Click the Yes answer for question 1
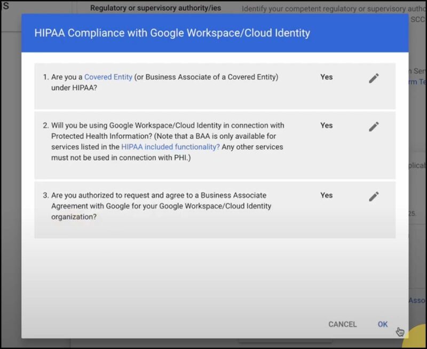 [326, 76]
